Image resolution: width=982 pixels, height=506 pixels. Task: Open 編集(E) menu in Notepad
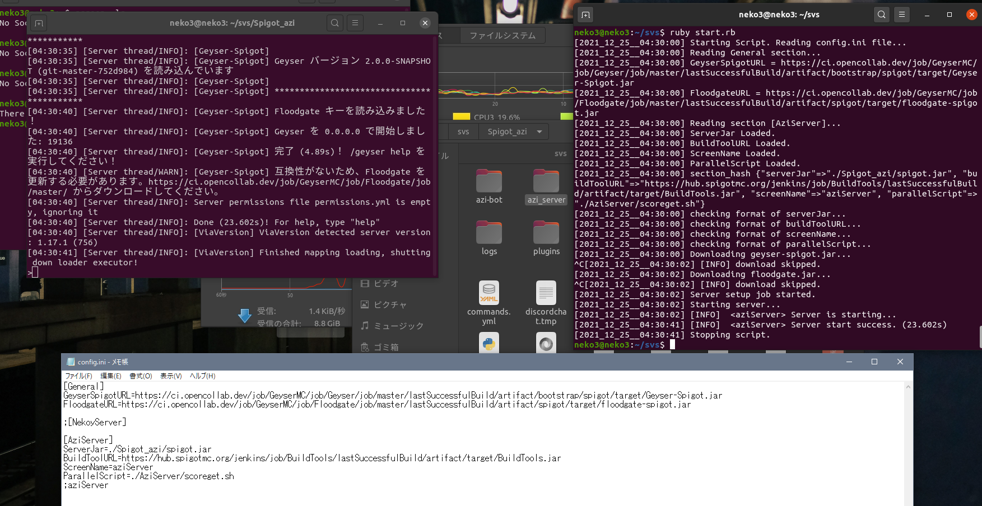tap(111, 376)
